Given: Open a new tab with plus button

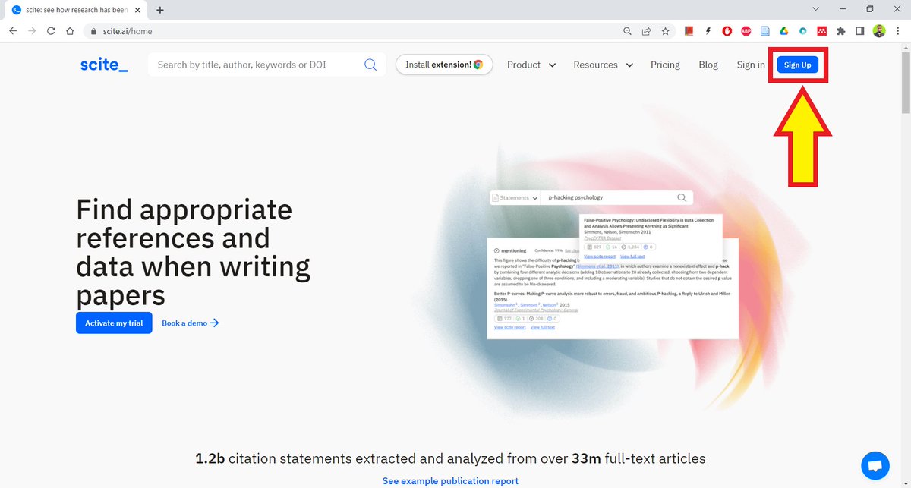Looking at the screenshot, I should 160,10.
